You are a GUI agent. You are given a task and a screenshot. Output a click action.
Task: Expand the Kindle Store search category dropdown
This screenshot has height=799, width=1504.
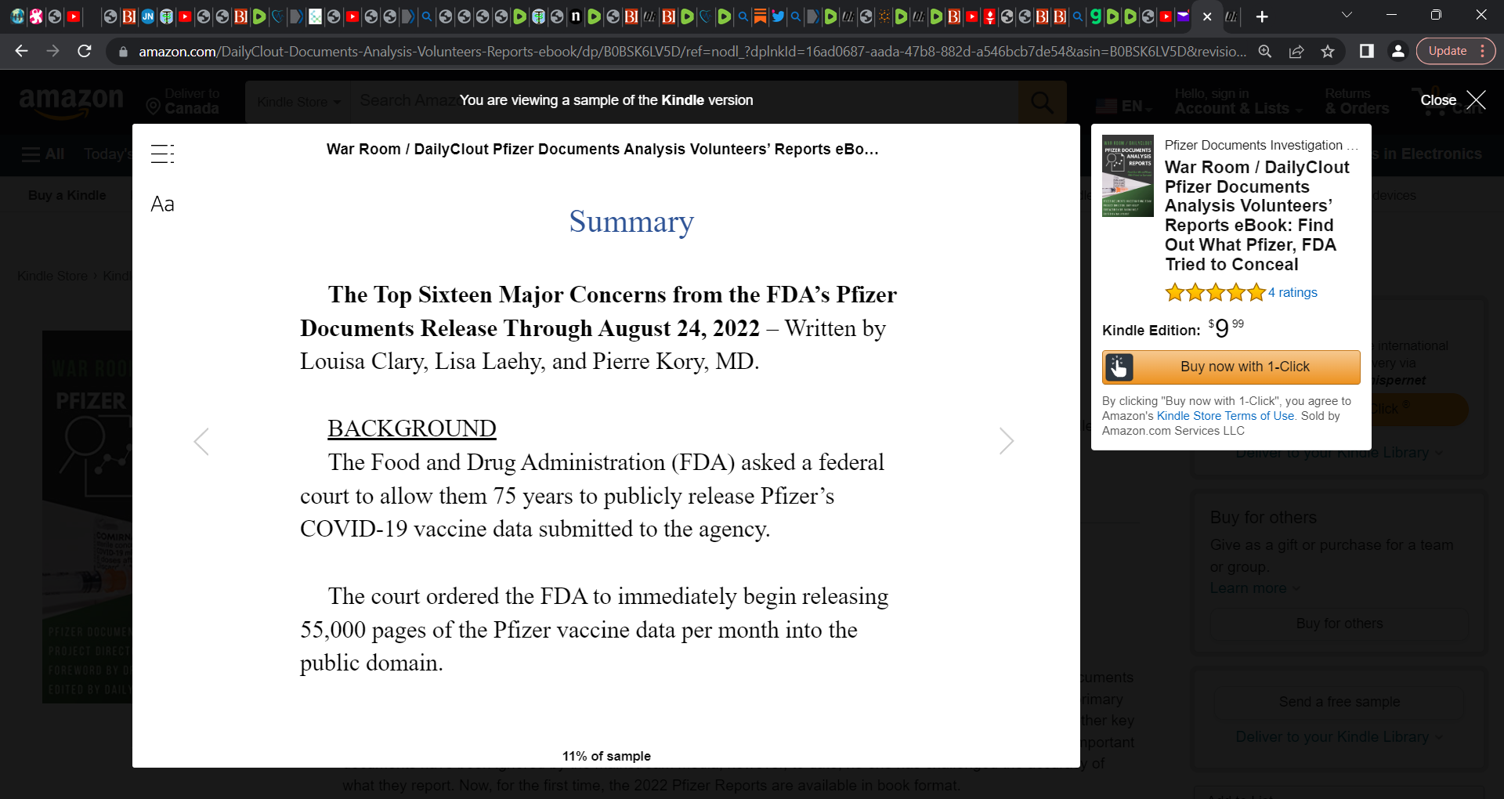coord(298,102)
